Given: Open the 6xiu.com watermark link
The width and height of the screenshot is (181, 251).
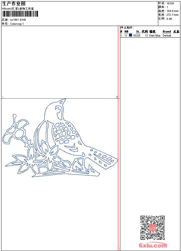Looking at the screenshot, I should click(153, 245).
